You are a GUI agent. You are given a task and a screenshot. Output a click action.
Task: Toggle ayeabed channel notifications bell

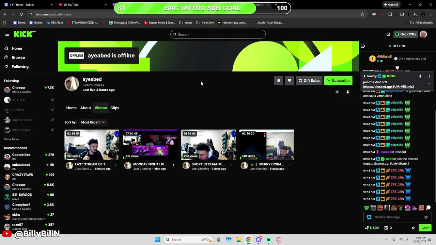278,81
